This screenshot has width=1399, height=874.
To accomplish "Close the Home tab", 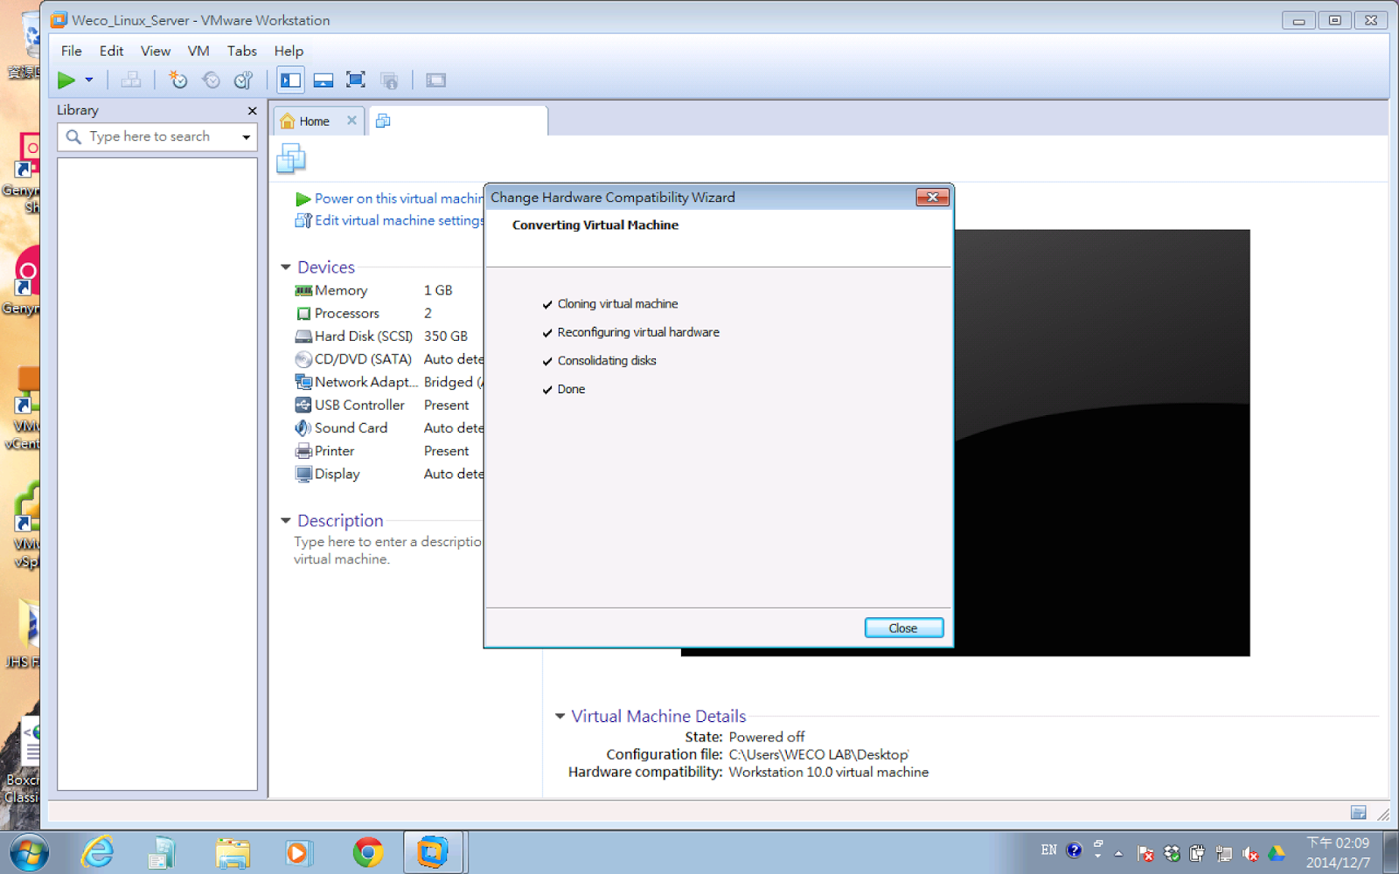I will point(351,121).
